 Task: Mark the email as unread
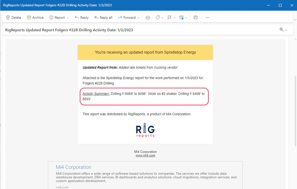(148, 17)
